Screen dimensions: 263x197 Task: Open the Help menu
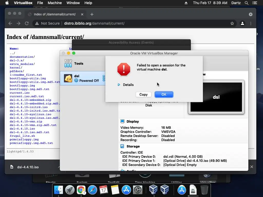[88, 3]
